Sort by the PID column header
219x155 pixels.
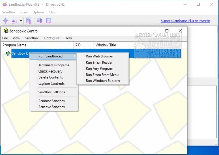coord(83,45)
